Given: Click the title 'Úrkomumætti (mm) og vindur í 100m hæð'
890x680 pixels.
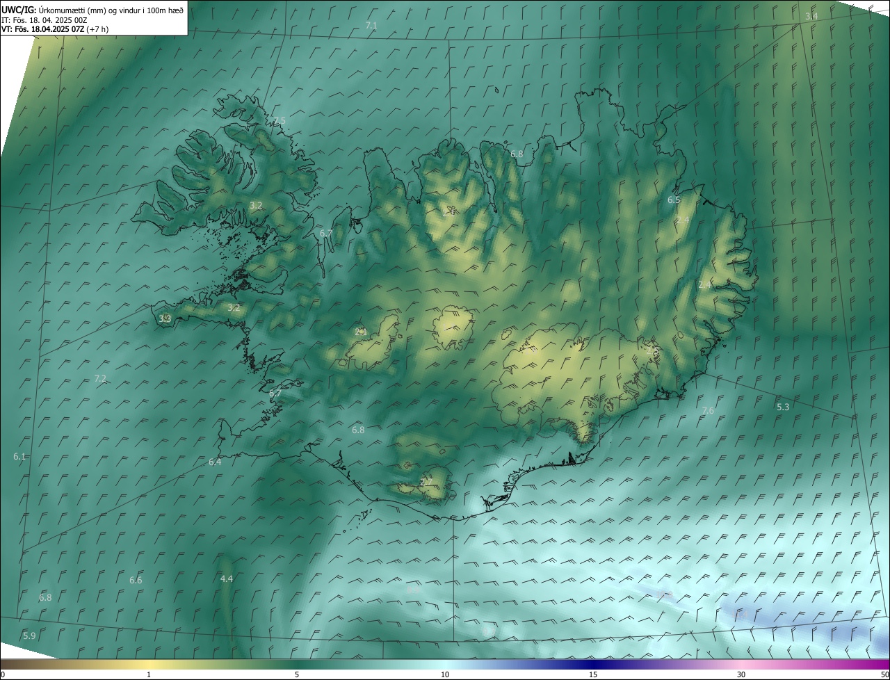Looking at the screenshot, I should coord(111,10).
